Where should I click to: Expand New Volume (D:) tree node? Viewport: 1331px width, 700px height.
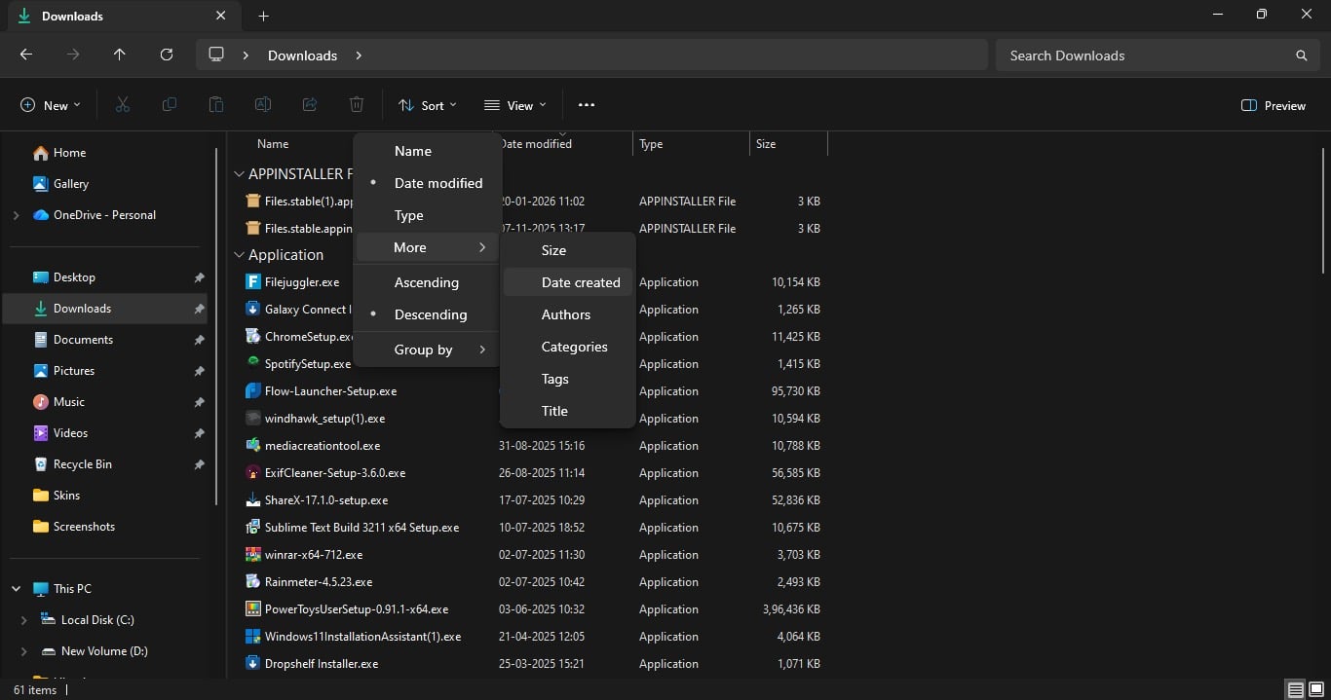click(x=24, y=651)
